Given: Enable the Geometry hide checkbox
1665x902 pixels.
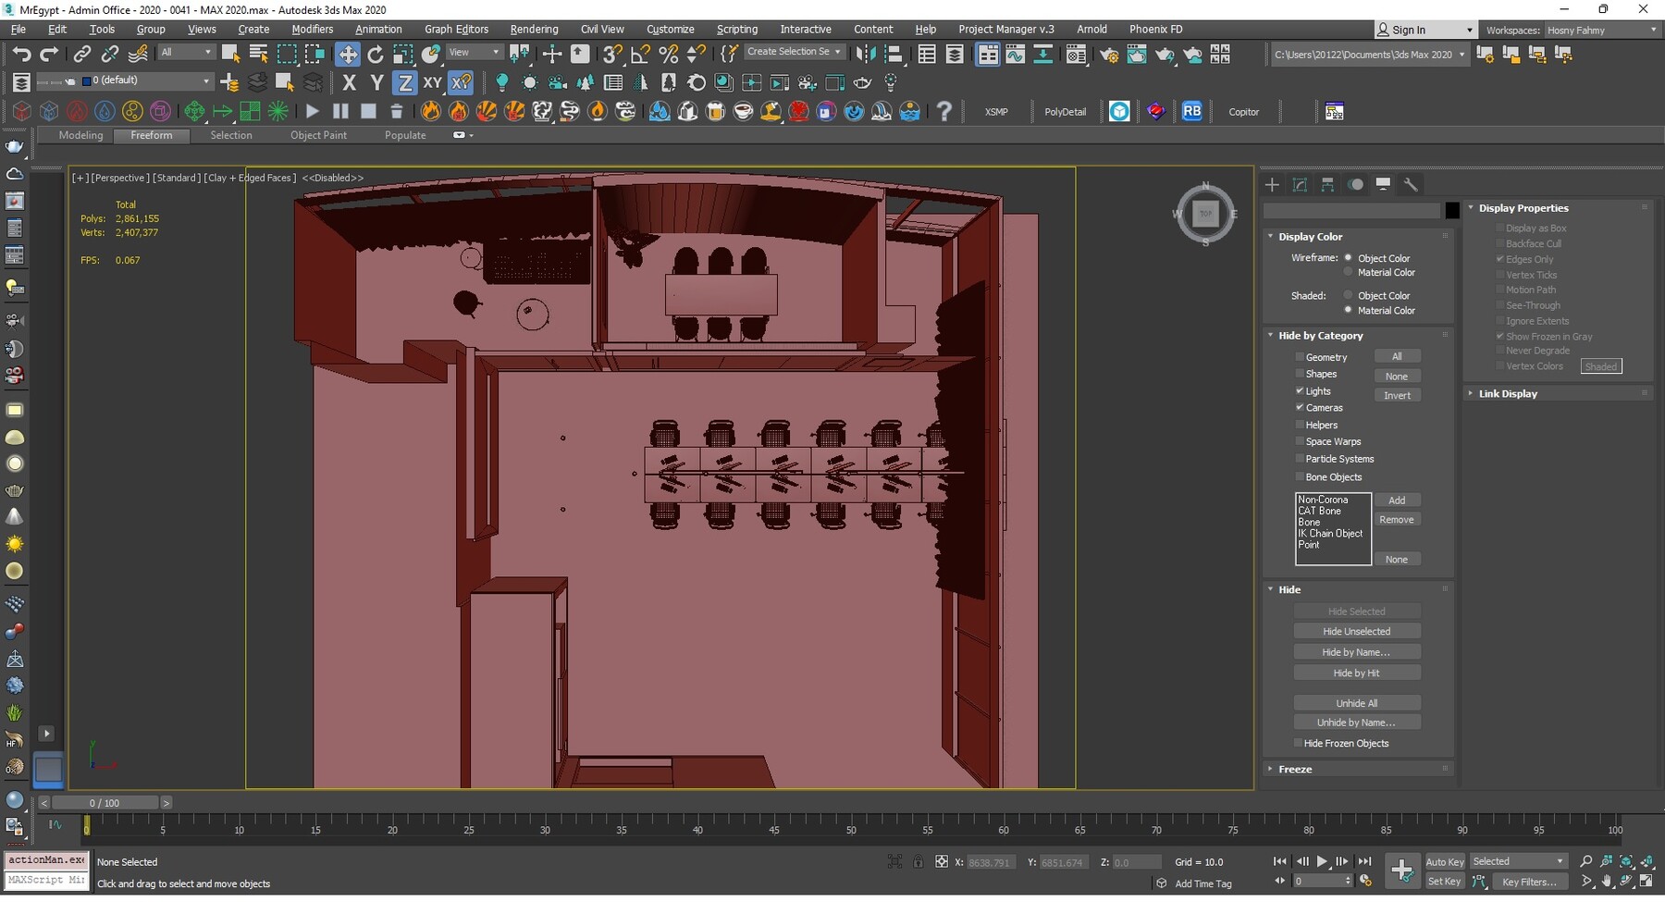Looking at the screenshot, I should click(1300, 357).
